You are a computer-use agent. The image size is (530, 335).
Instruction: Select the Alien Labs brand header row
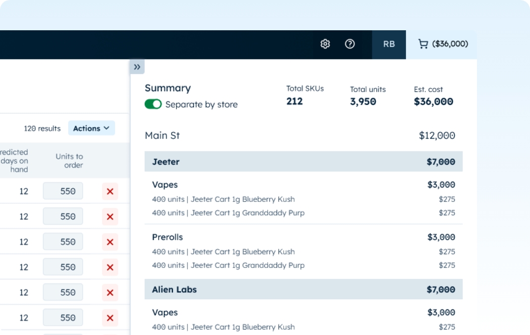point(303,290)
